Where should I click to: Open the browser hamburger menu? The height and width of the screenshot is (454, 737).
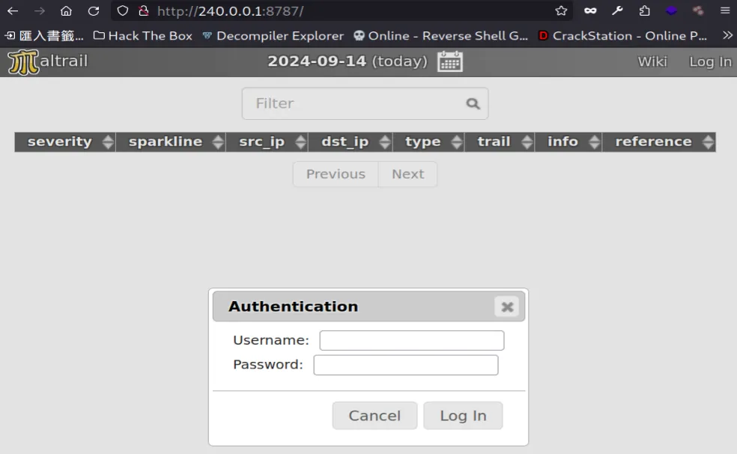[724, 11]
